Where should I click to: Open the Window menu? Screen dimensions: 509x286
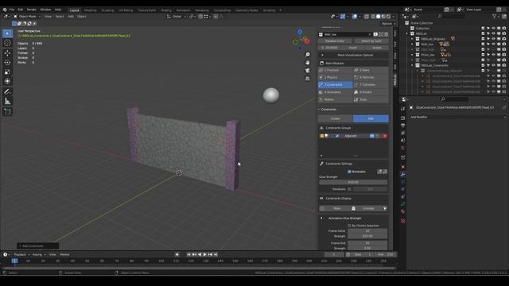(45, 10)
